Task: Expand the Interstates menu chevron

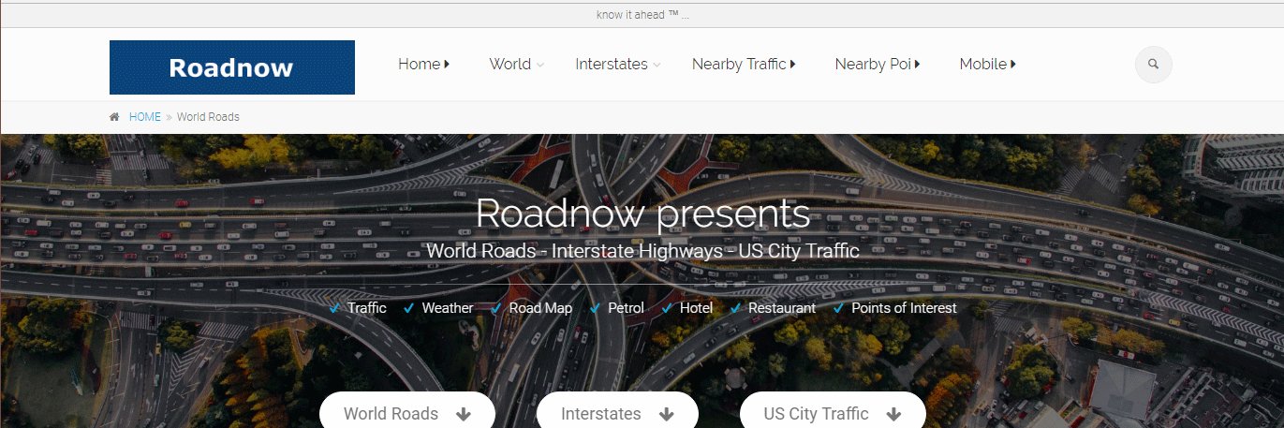Action: click(x=657, y=65)
